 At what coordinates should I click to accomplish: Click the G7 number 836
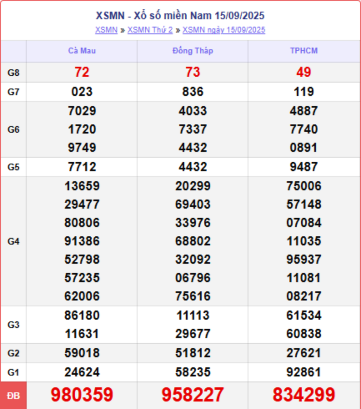(192, 92)
